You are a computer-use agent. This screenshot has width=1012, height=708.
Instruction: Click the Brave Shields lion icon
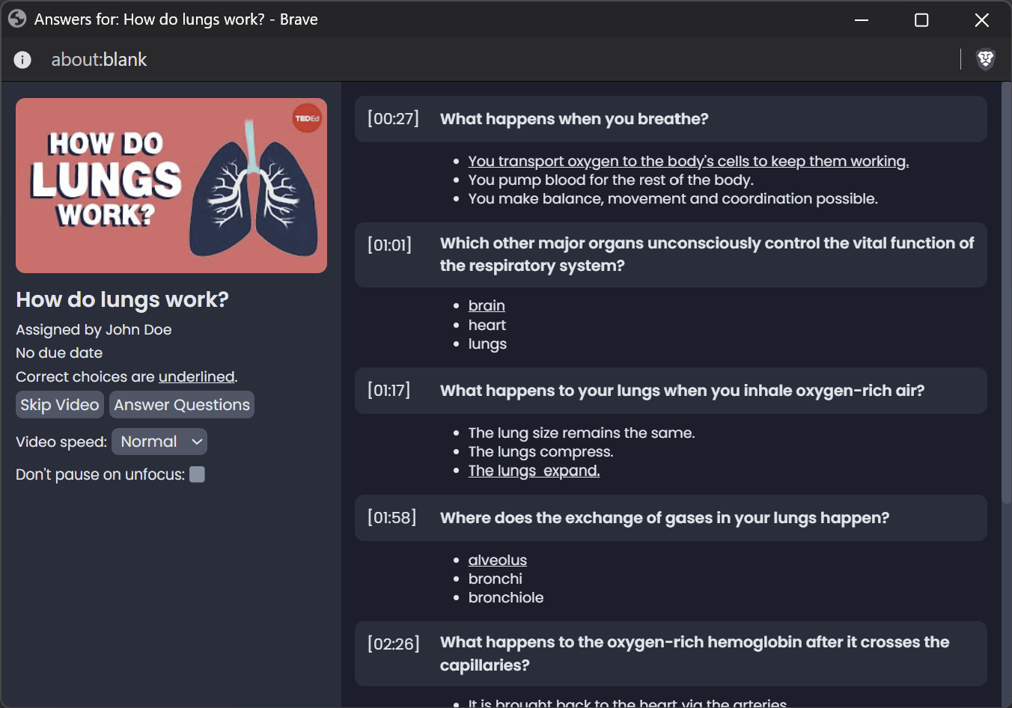[986, 58]
